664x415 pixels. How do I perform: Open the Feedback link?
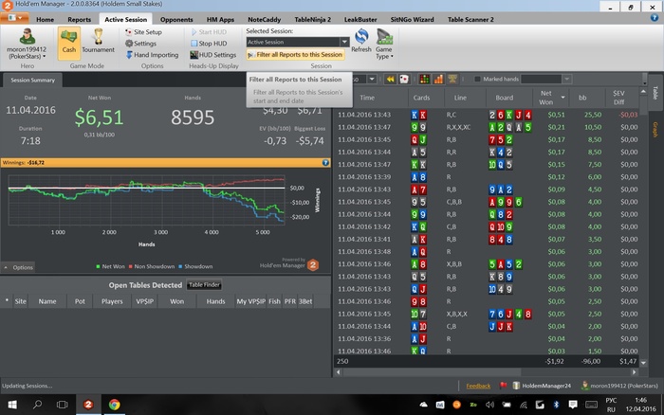(478, 386)
